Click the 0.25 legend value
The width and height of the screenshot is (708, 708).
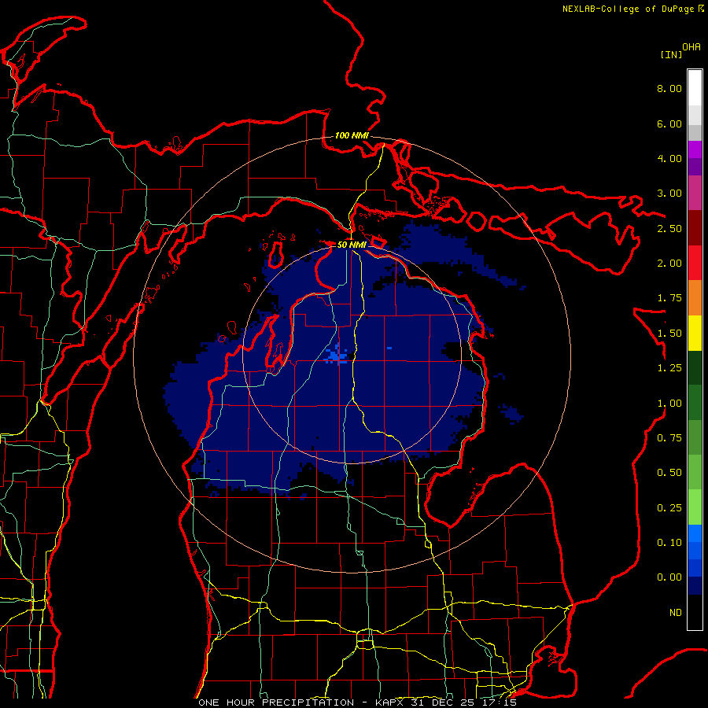tap(669, 508)
